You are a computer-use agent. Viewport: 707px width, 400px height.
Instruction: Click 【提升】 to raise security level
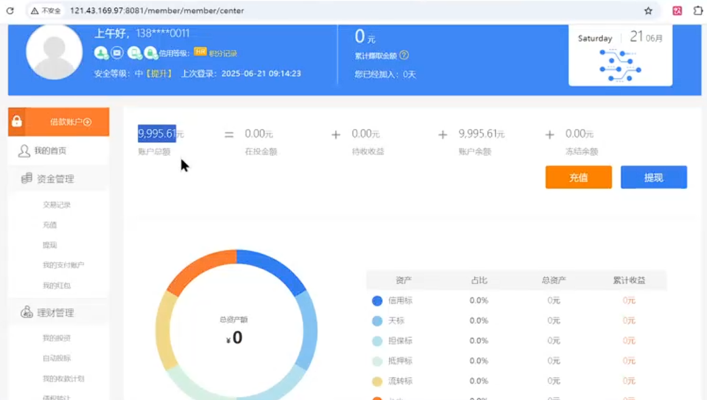(x=158, y=74)
